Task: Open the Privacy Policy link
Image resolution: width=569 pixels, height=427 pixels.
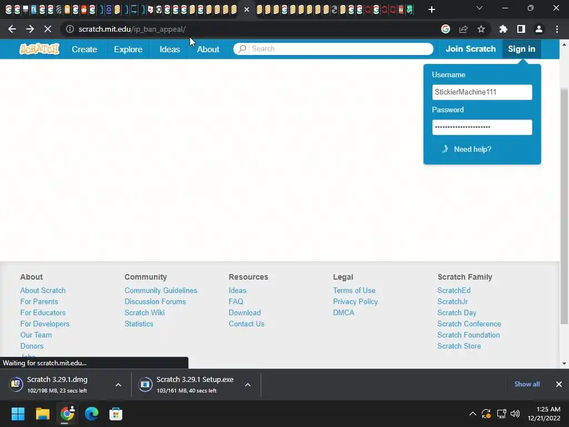Action: point(355,301)
